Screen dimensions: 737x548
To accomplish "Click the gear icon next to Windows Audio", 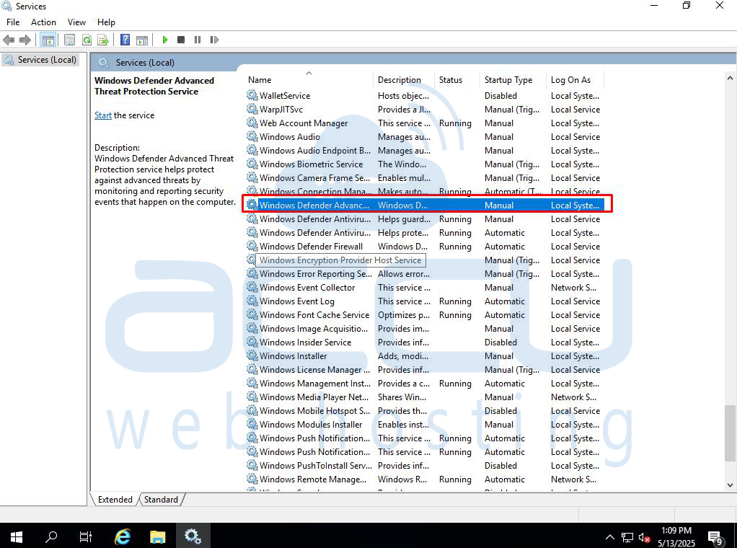I will pos(252,137).
